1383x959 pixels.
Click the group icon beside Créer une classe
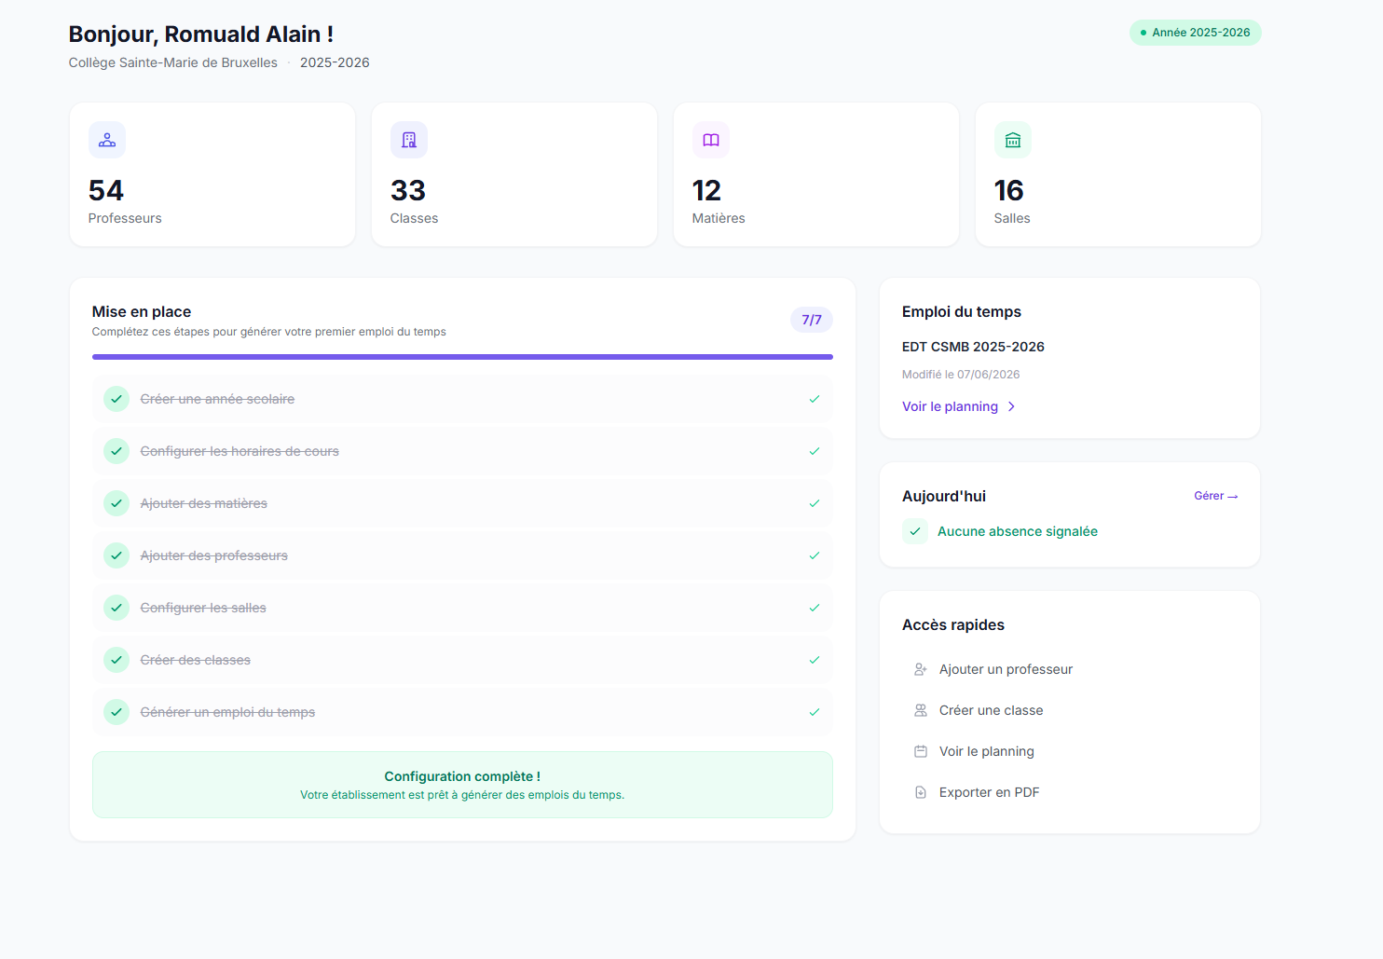pyautogui.click(x=921, y=710)
